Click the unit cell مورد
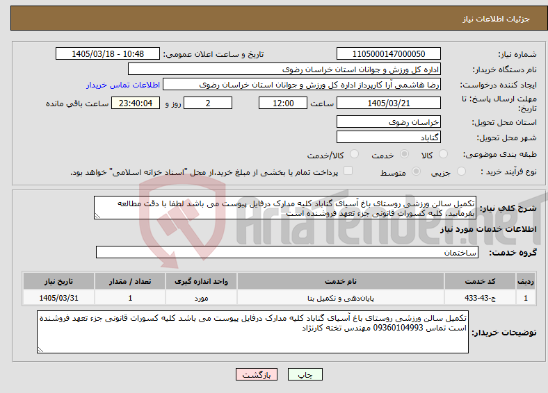The height and width of the screenshot is (393, 548). click(x=201, y=298)
